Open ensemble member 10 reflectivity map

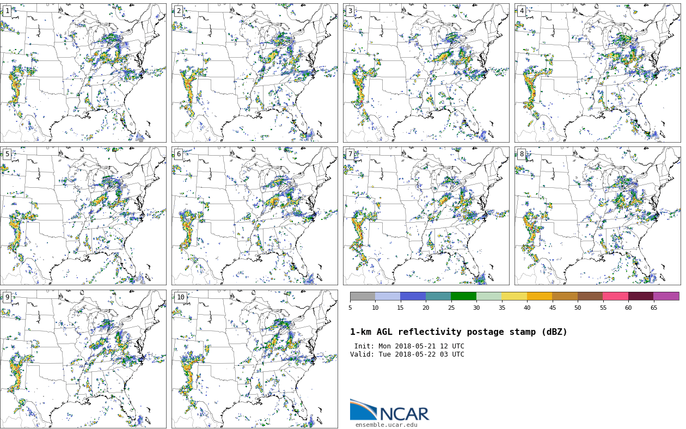click(254, 359)
